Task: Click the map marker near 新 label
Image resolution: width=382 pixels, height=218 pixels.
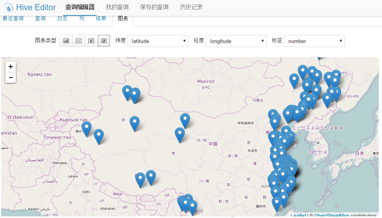Action: tap(134, 124)
